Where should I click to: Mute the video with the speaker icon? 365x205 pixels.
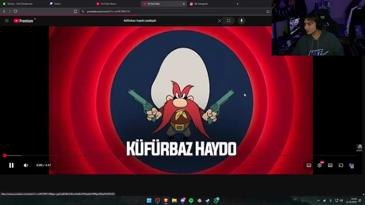click(26, 165)
